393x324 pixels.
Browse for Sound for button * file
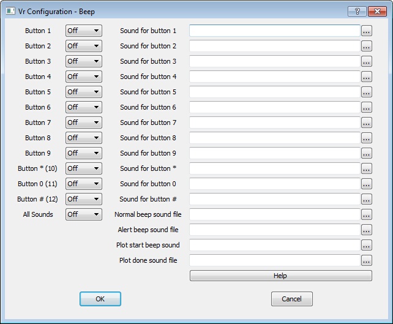[367, 168]
